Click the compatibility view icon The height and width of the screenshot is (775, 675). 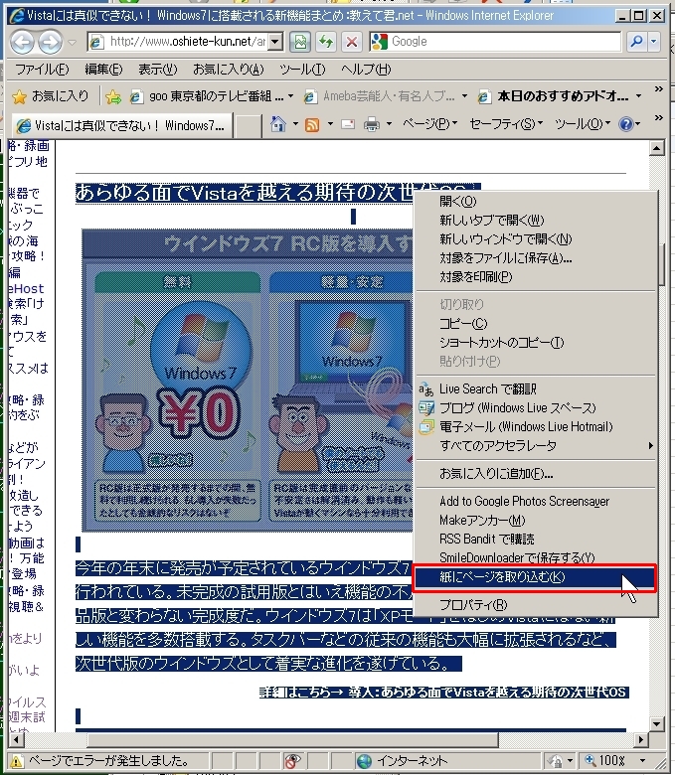click(300, 42)
